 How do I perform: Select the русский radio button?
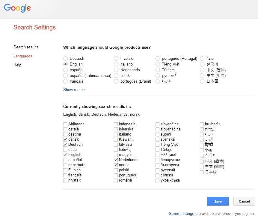click(158, 76)
